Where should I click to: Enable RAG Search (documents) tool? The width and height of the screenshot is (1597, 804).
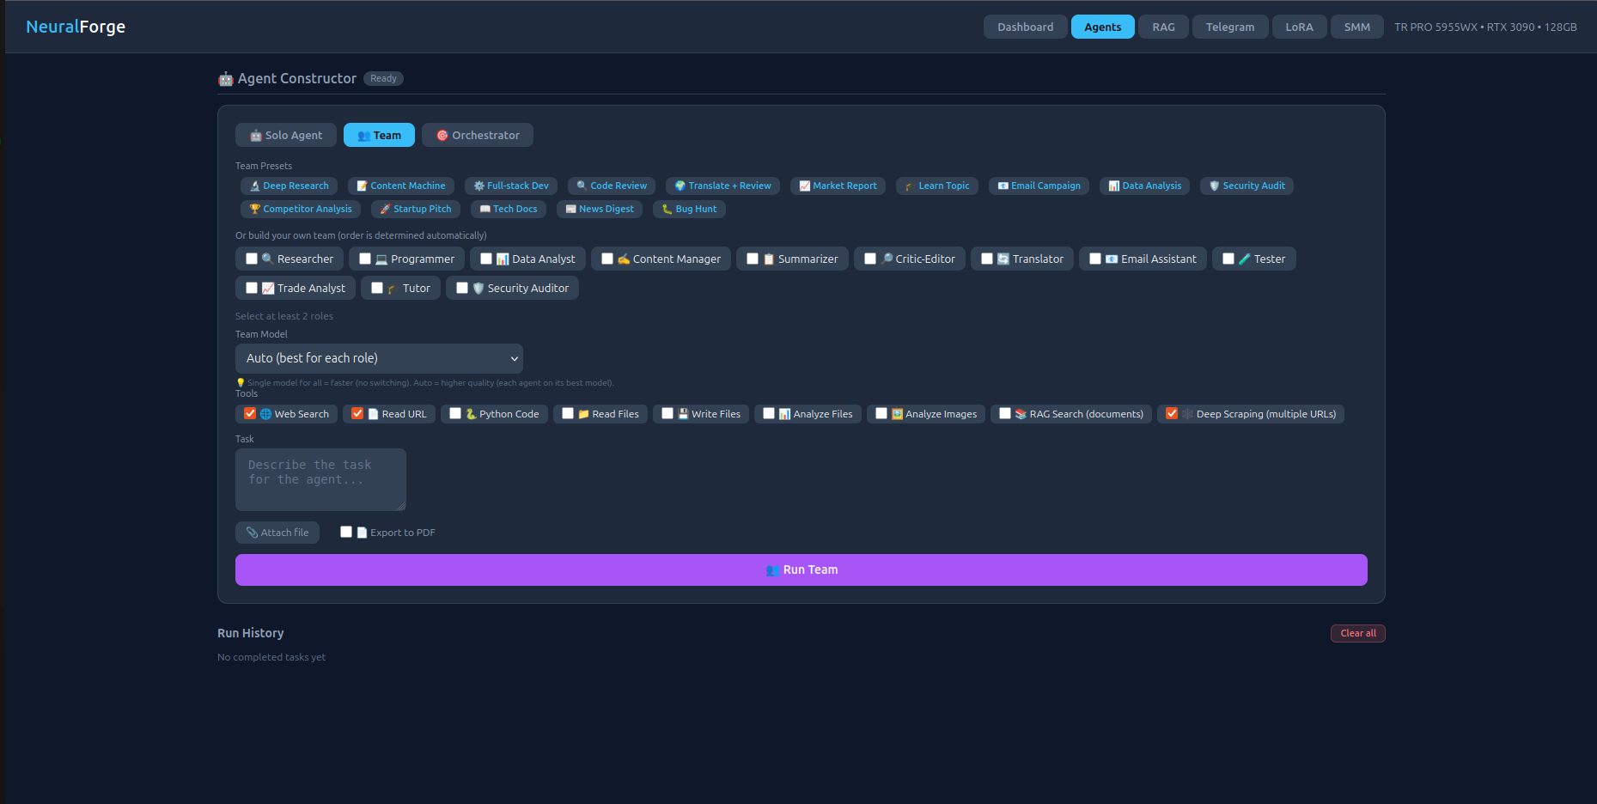[1005, 413]
